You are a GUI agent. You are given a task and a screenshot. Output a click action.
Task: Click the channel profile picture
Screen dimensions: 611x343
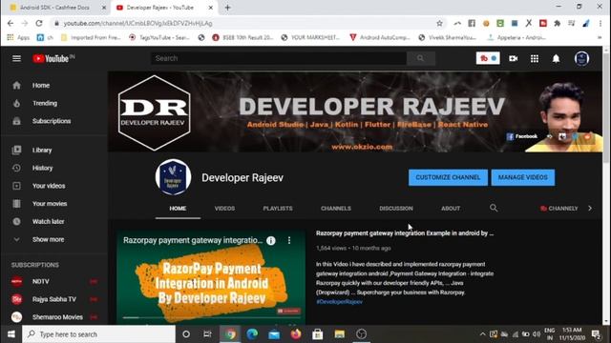173,177
